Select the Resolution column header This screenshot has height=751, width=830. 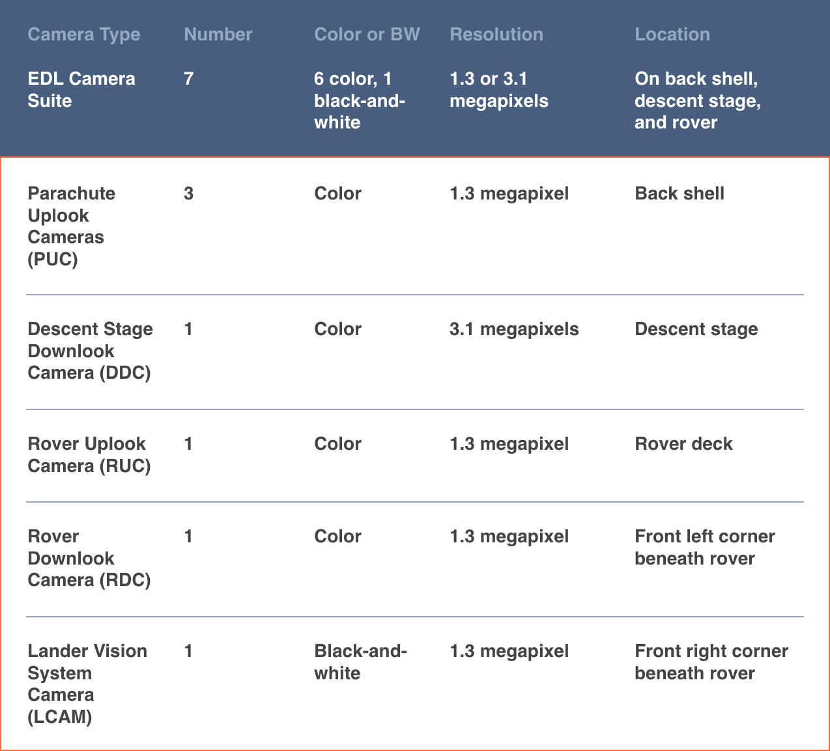(x=496, y=35)
